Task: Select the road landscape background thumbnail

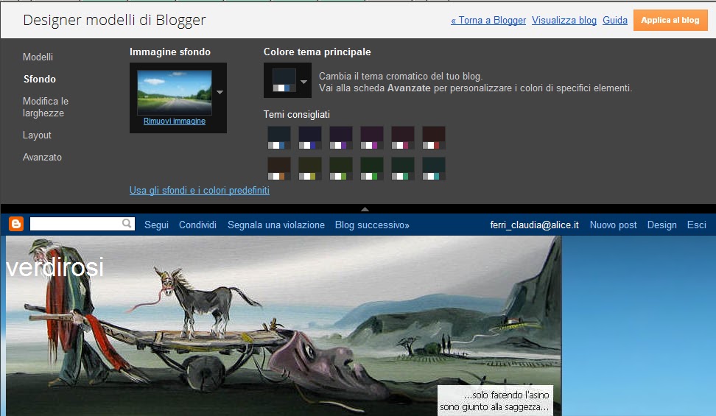Action: [x=175, y=92]
